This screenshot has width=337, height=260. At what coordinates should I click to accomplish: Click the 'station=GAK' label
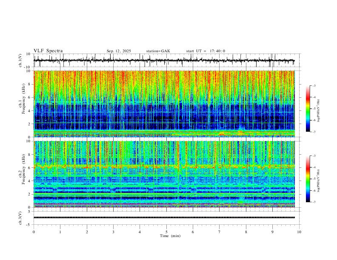click(158, 51)
